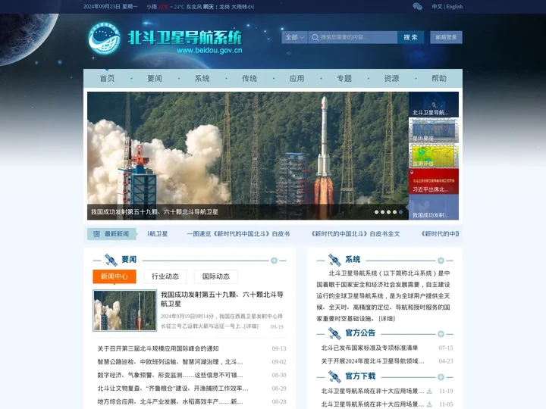Open the 北斗卫星导航... slider thumbnail

434,105
